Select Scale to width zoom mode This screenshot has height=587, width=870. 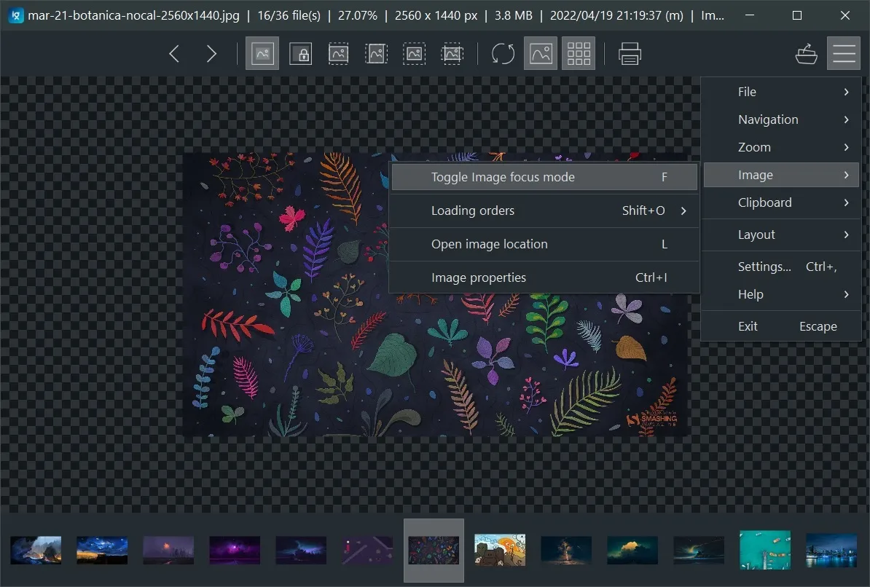pyautogui.click(x=339, y=54)
